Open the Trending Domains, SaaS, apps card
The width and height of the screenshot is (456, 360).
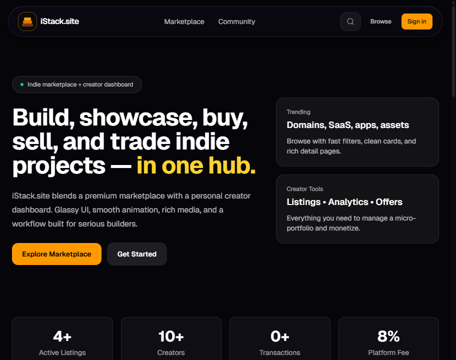point(357,132)
